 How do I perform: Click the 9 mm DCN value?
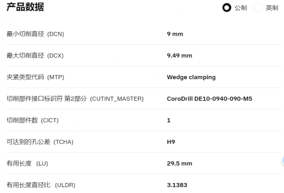pos(175,34)
